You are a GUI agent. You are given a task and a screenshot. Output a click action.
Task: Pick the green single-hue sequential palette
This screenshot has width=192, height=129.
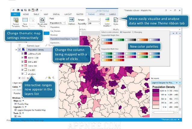[119, 40]
